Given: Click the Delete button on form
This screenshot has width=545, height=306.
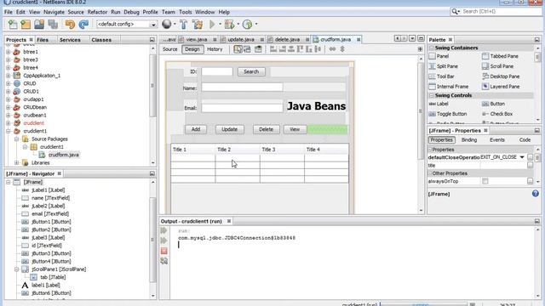Looking at the screenshot, I should 266,129.
